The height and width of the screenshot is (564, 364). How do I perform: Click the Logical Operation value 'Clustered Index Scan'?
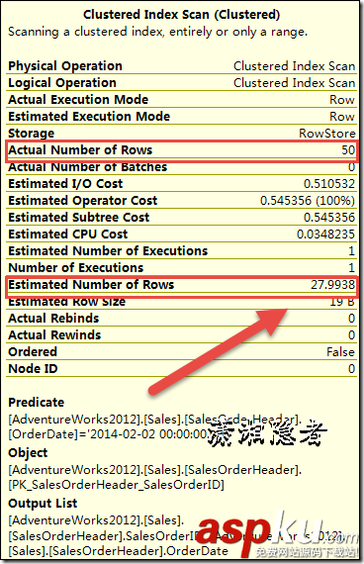pos(294,83)
